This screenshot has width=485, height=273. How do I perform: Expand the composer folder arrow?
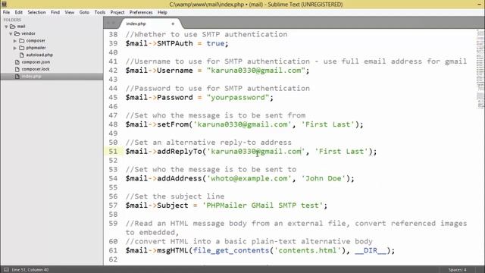tap(15, 41)
